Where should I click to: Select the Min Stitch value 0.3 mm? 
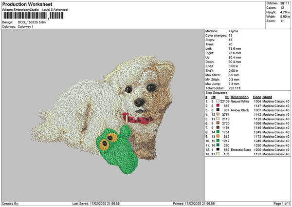click(234, 80)
